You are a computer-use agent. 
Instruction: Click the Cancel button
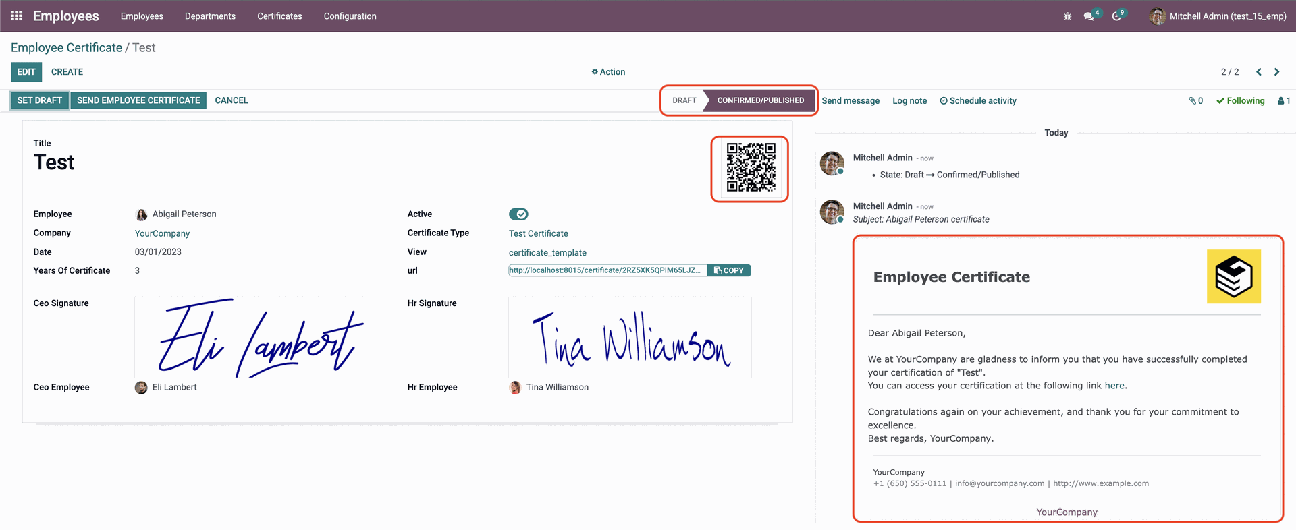tap(232, 100)
